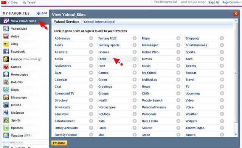Open the Greetings link

coord(105,87)
